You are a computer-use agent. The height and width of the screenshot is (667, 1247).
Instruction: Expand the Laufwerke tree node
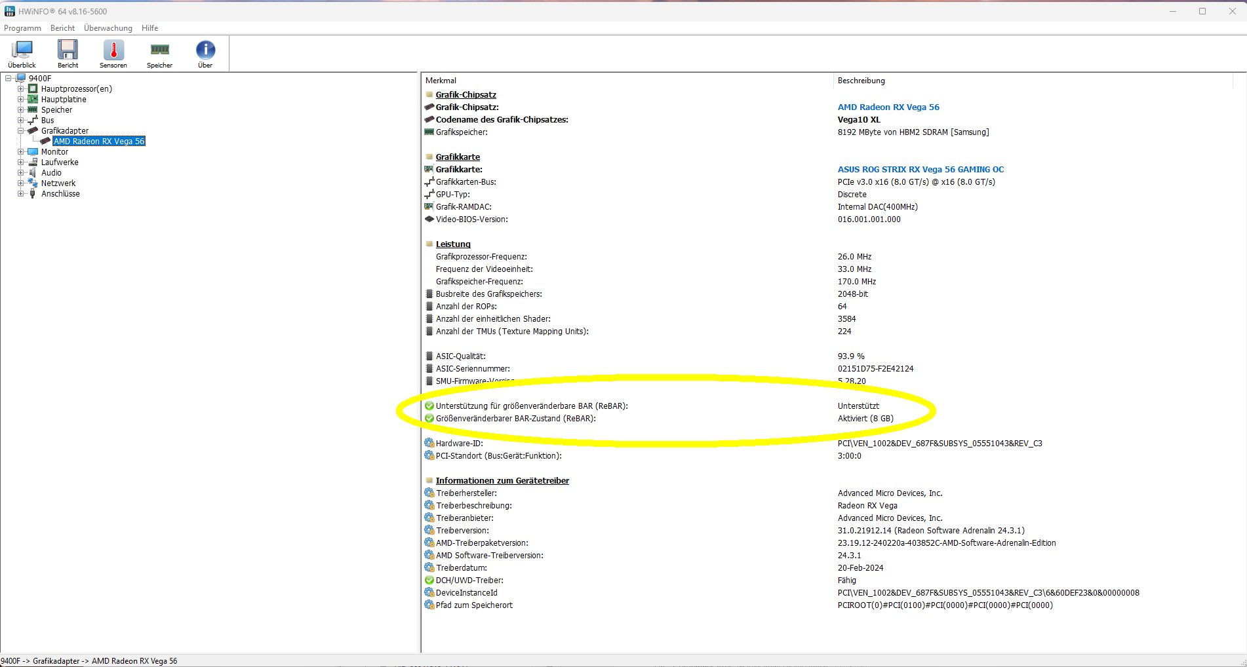tap(20, 162)
